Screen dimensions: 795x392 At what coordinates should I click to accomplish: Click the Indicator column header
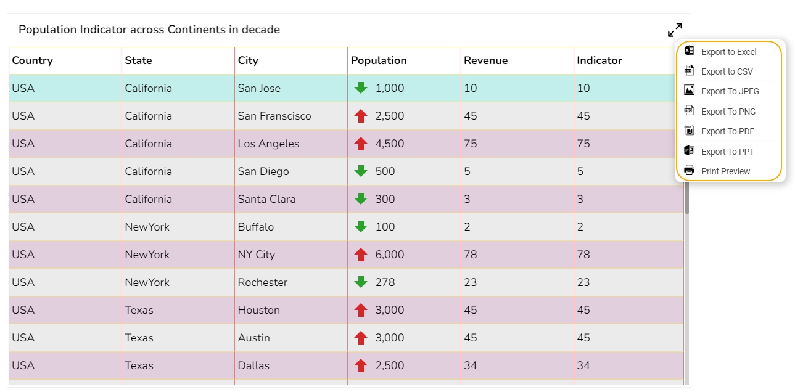click(x=599, y=60)
